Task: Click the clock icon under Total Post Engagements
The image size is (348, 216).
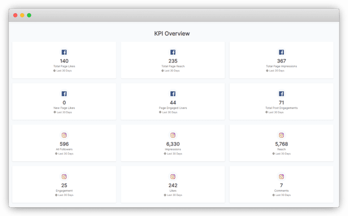Action: [266, 112]
